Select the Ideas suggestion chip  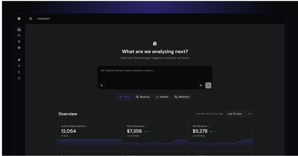click(125, 97)
